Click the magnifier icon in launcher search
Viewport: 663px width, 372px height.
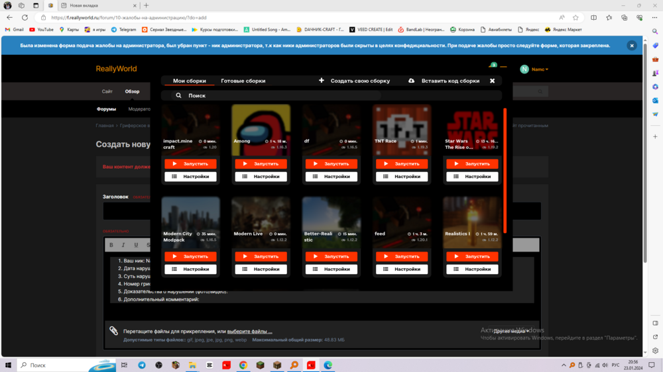pos(178,95)
